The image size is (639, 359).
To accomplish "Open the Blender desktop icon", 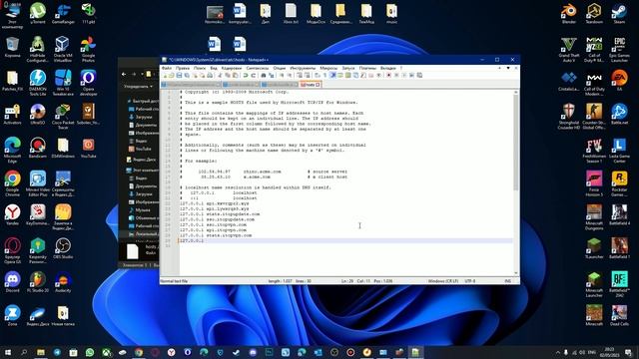I will [568, 13].
